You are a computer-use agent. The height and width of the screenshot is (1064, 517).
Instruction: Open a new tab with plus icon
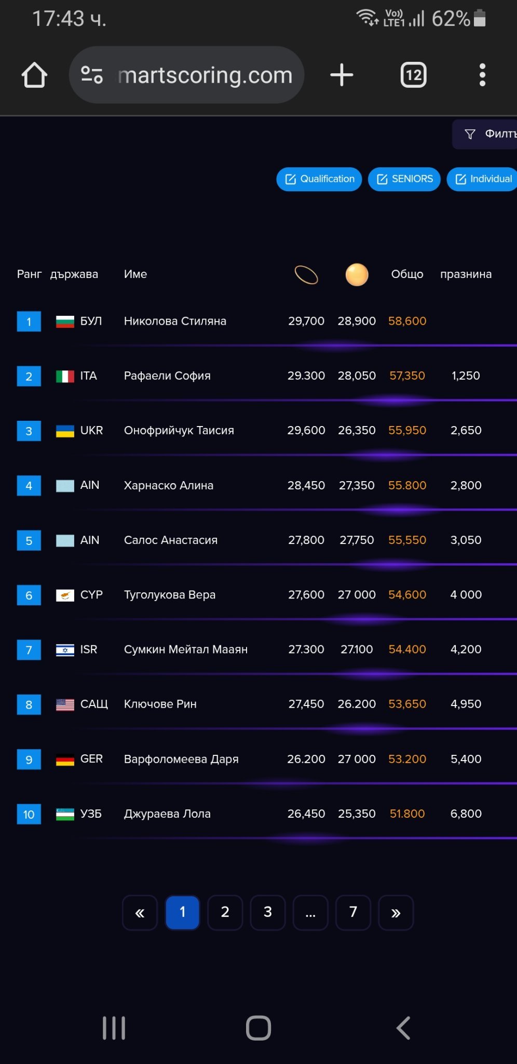(x=342, y=75)
